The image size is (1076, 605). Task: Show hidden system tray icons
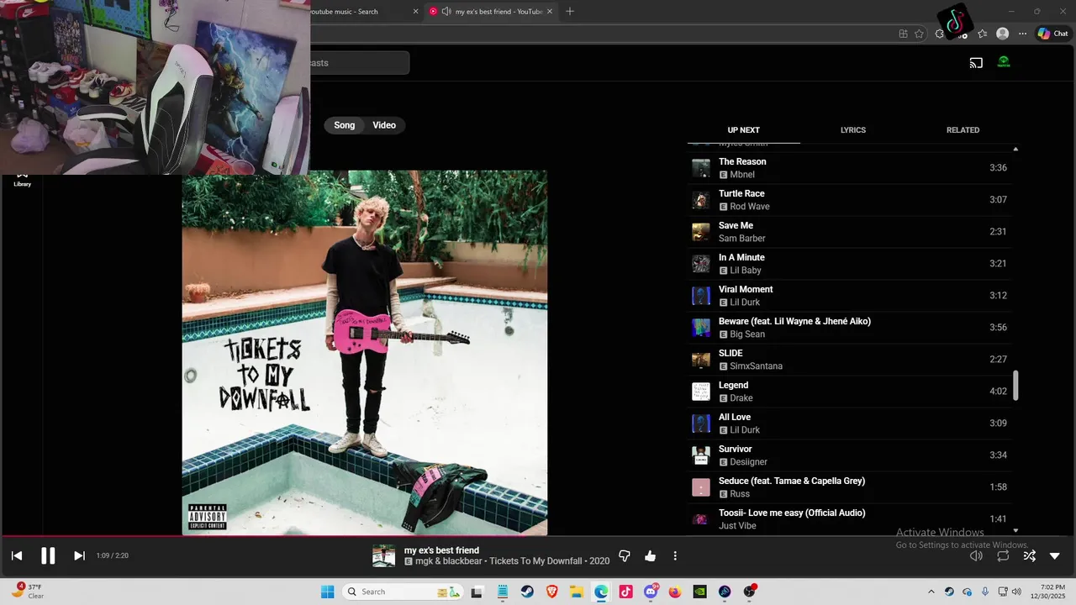coord(931,592)
